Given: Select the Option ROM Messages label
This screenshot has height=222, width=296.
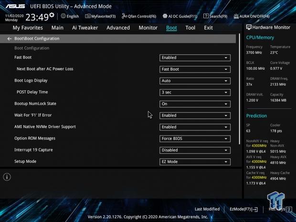Looking at the screenshot, I should (35, 138).
